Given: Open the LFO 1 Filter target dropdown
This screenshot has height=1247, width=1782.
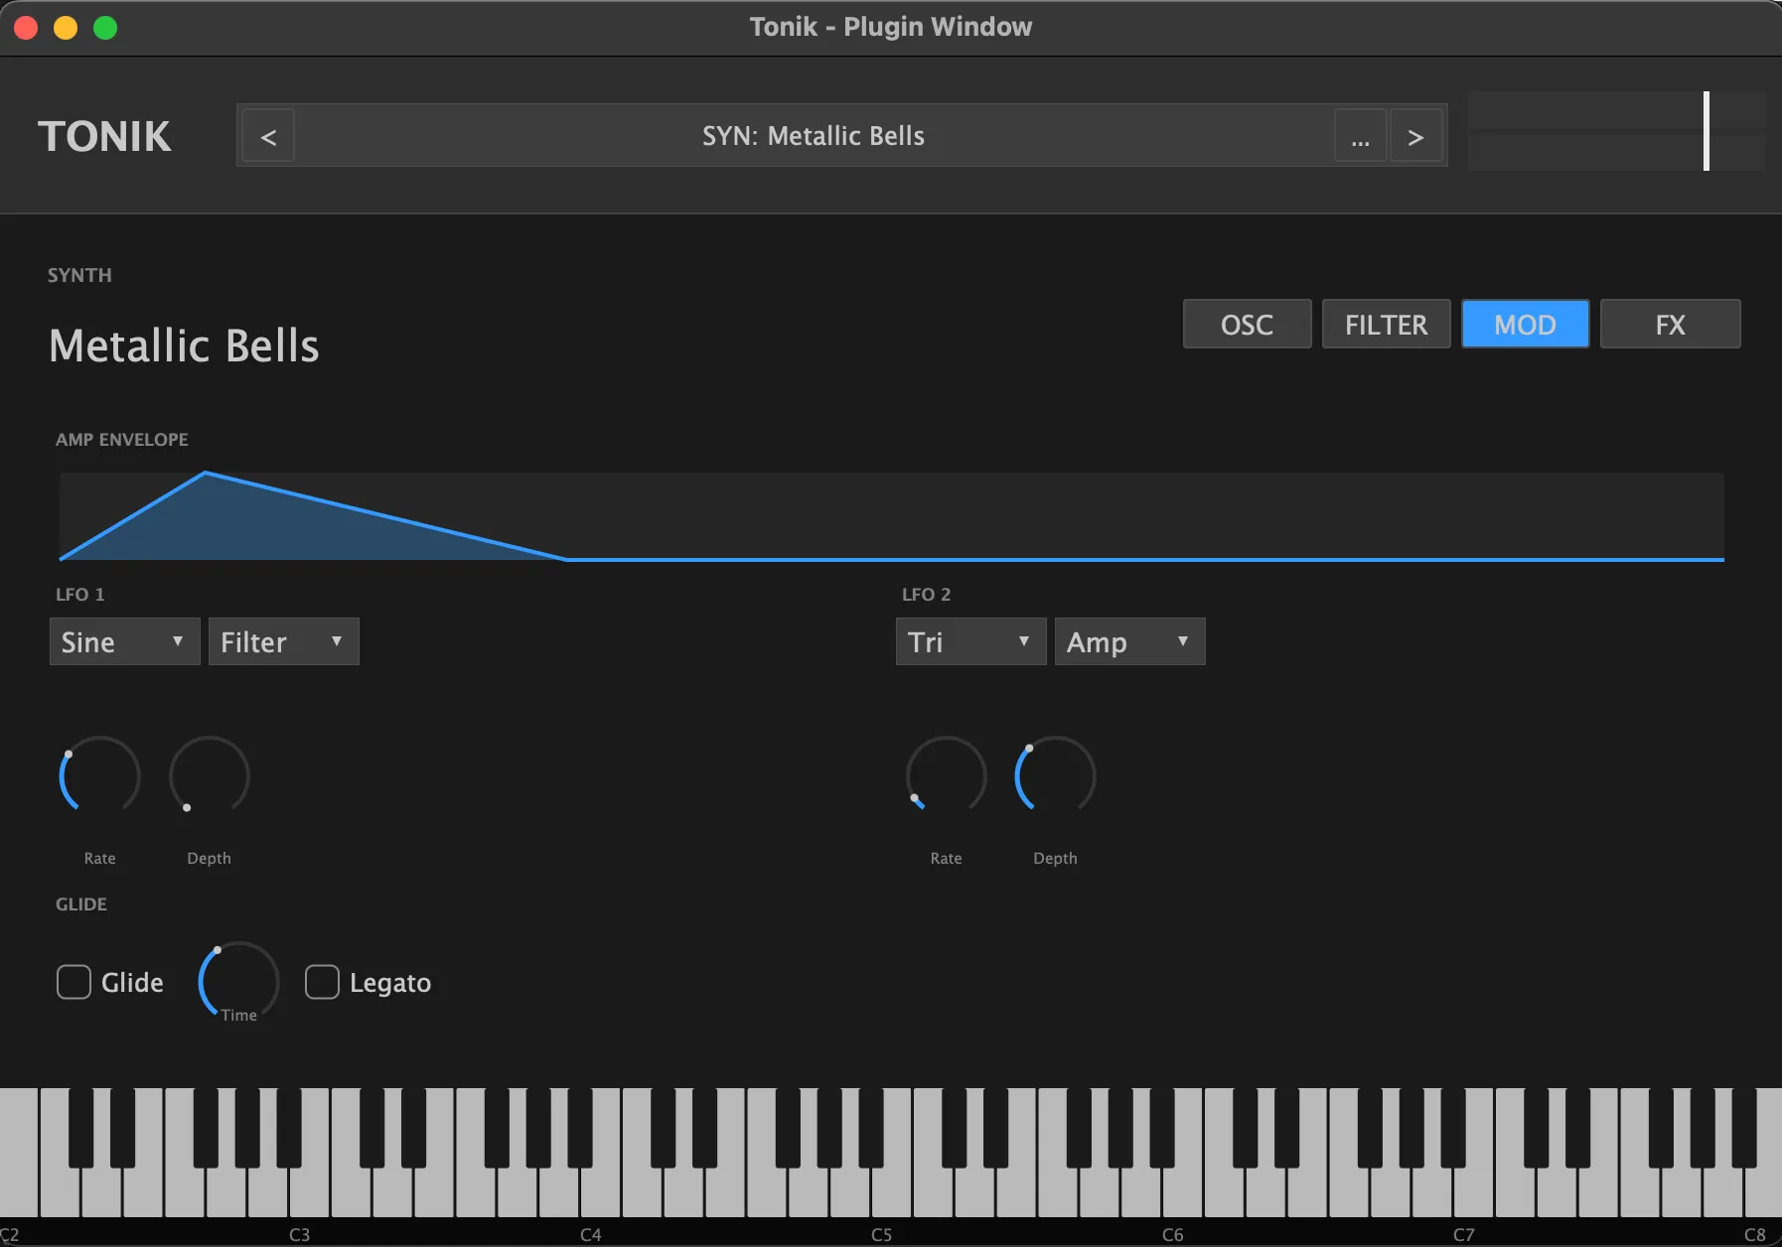Looking at the screenshot, I should (284, 641).
